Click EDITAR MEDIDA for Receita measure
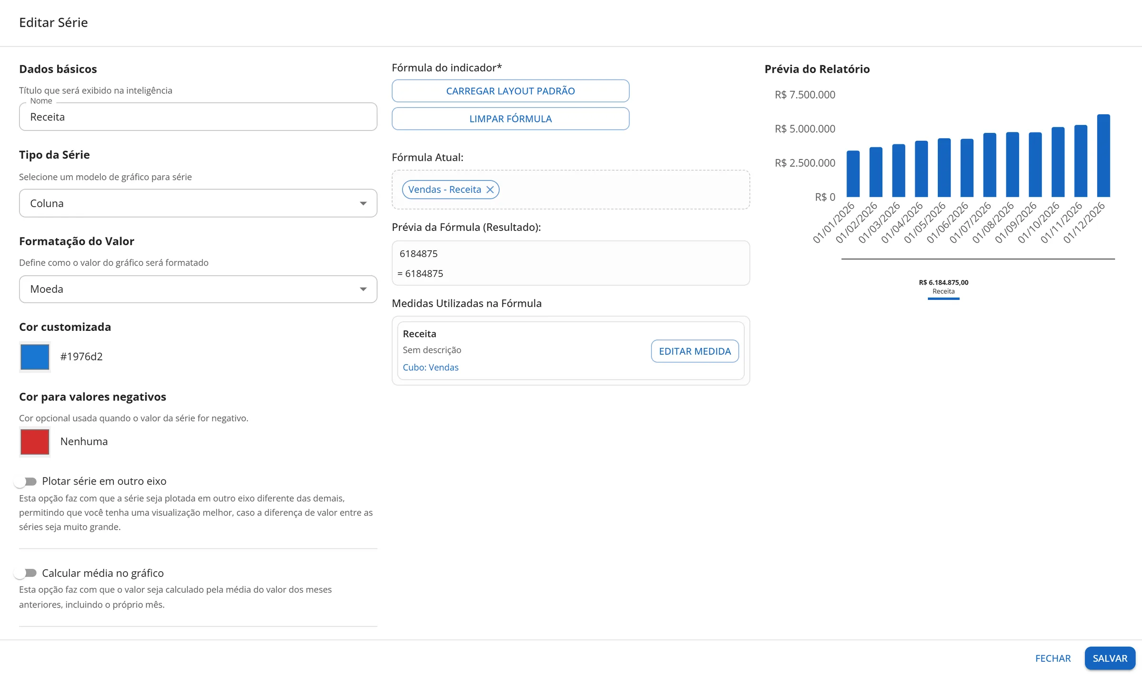Image resolution: width=1142 pixels, height=676 pixels. (695, 351)
